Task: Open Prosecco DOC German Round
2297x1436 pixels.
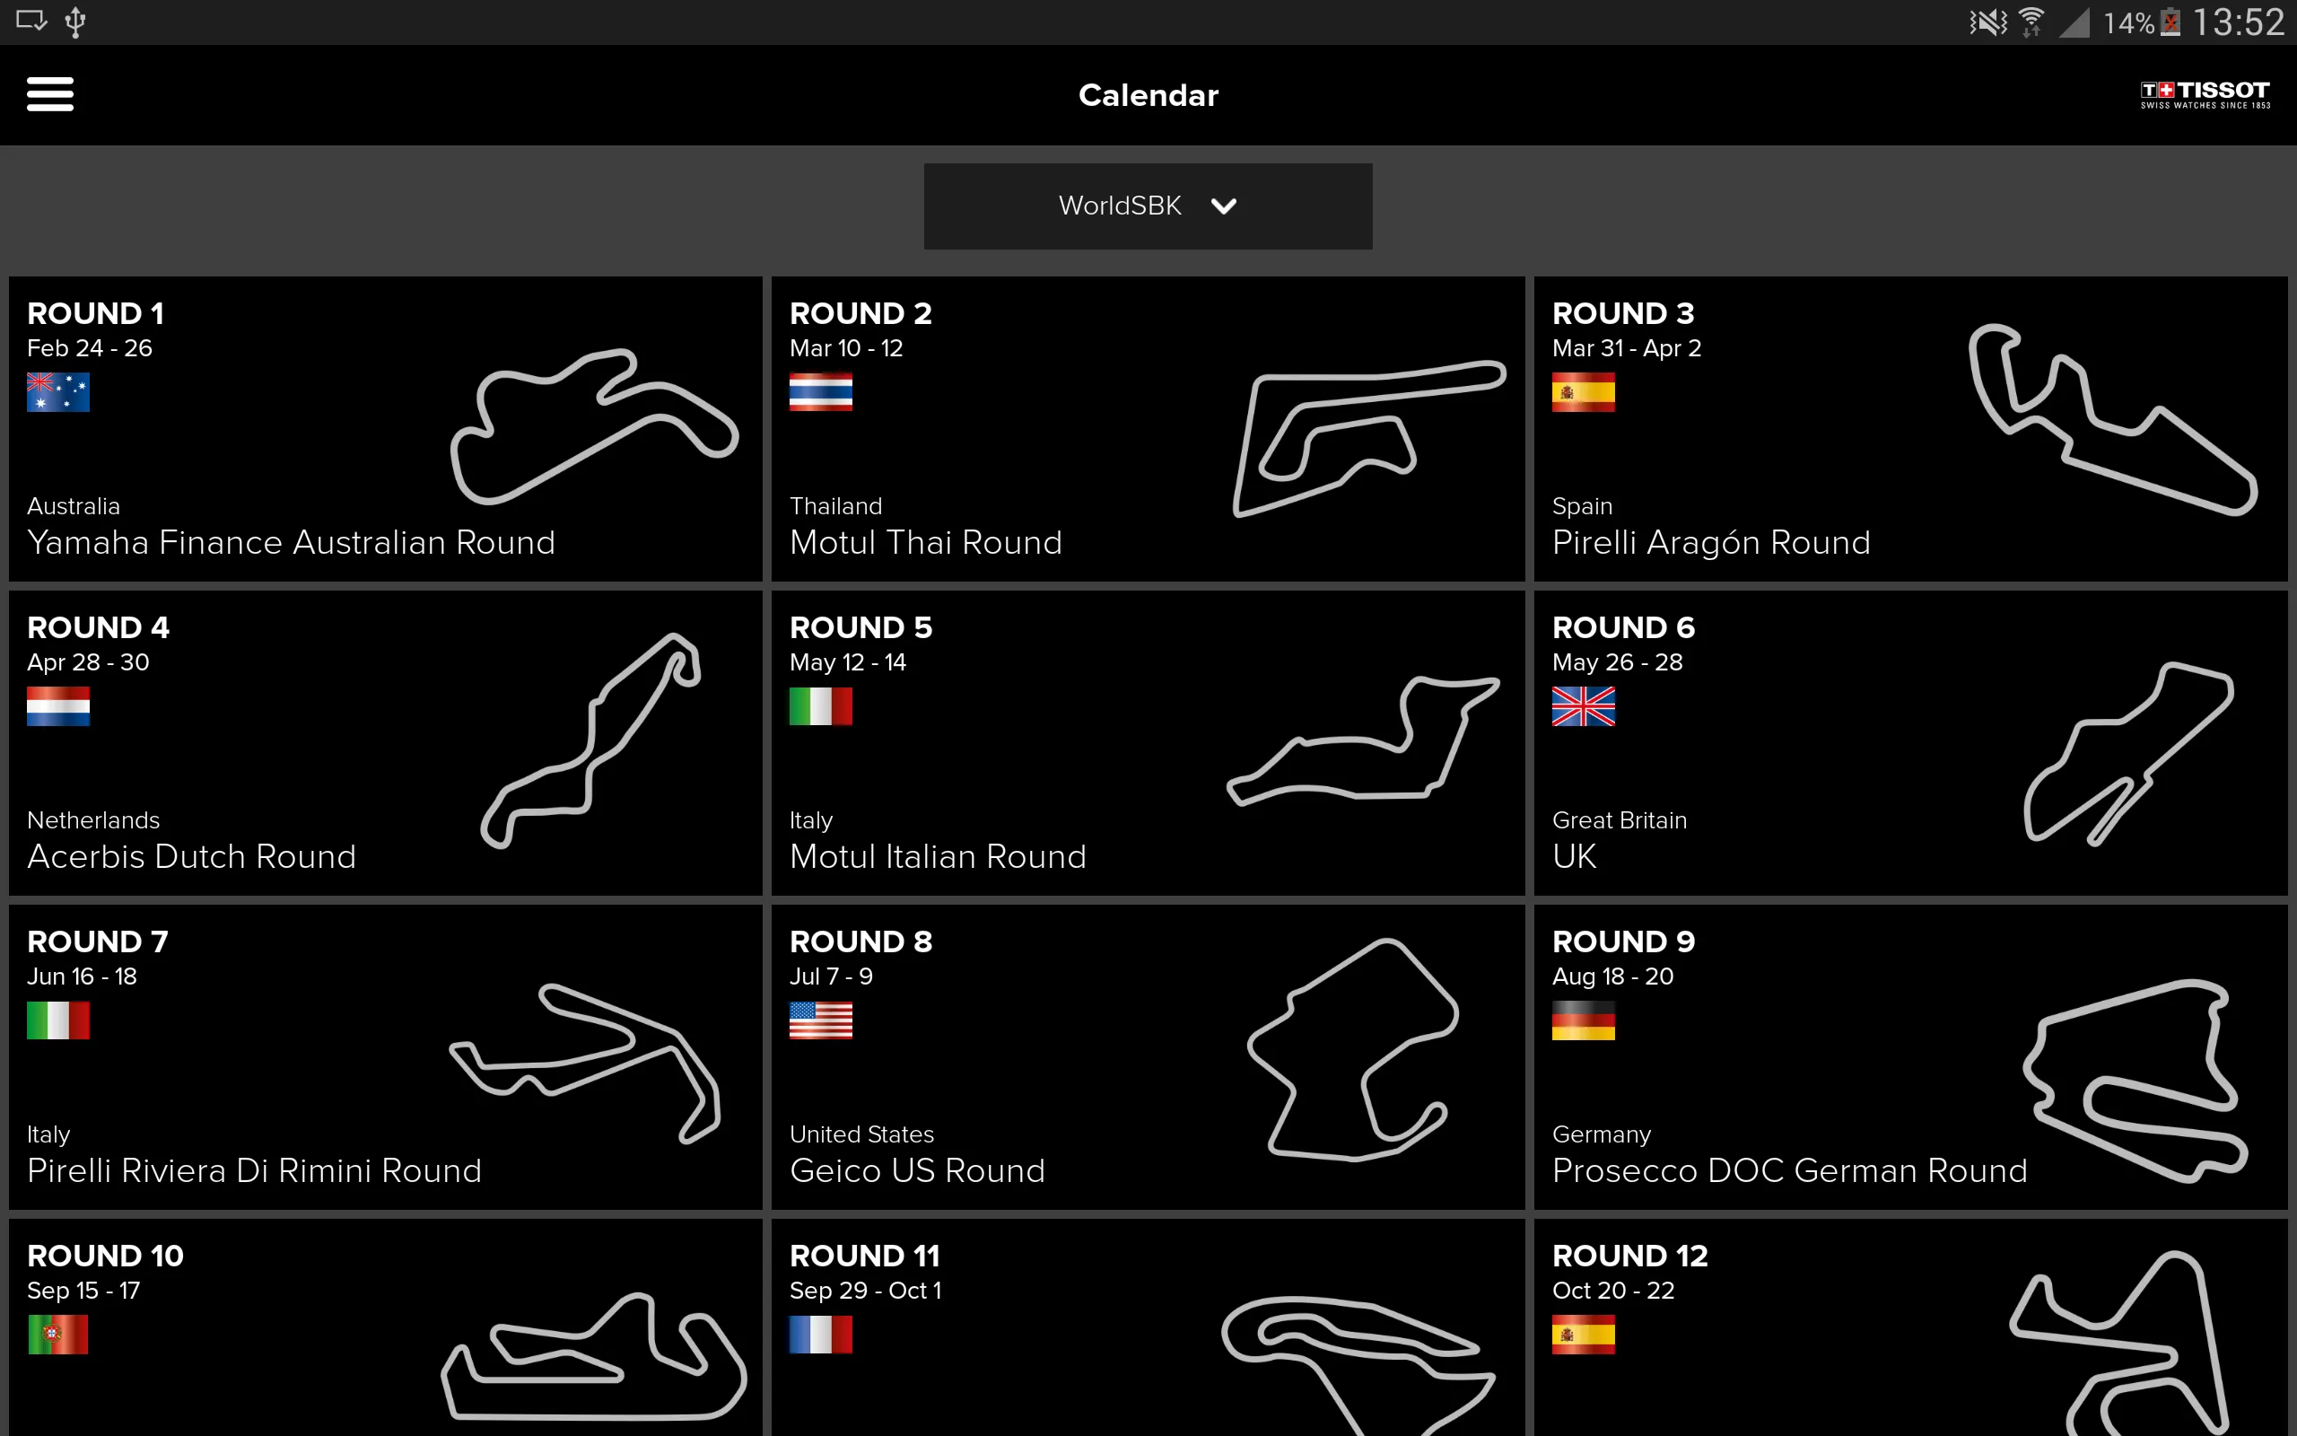Action: pos(1789,1171)
